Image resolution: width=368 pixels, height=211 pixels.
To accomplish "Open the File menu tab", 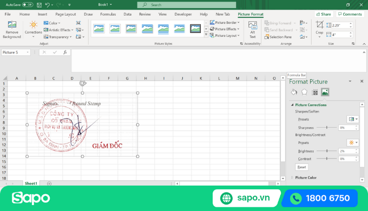I will (8, 14).
